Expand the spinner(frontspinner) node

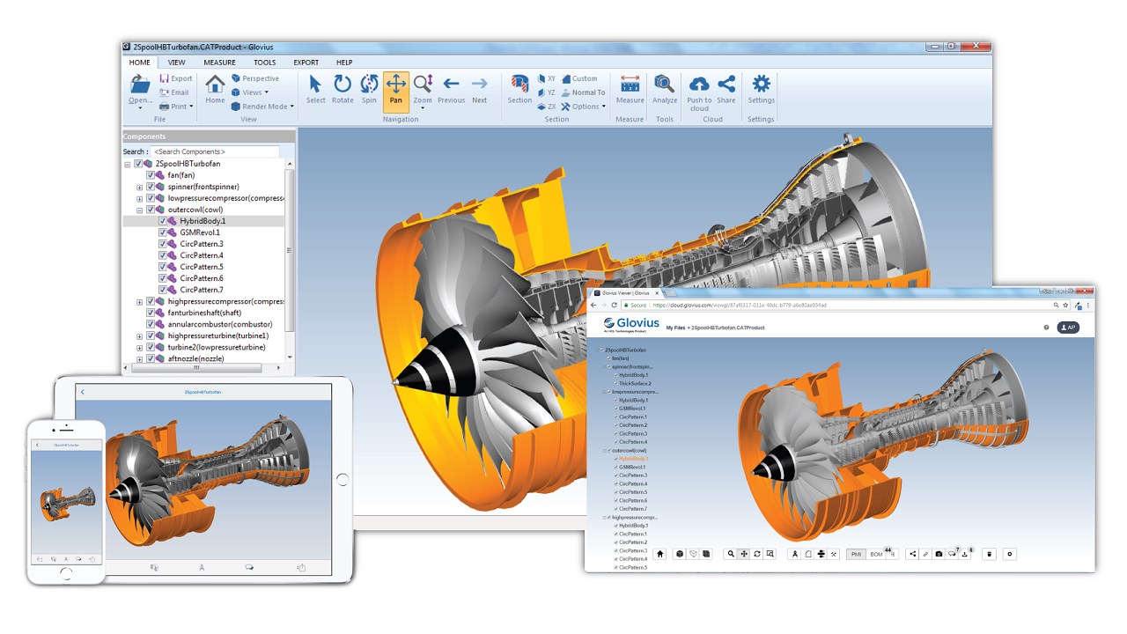click(x=139, y=187)
